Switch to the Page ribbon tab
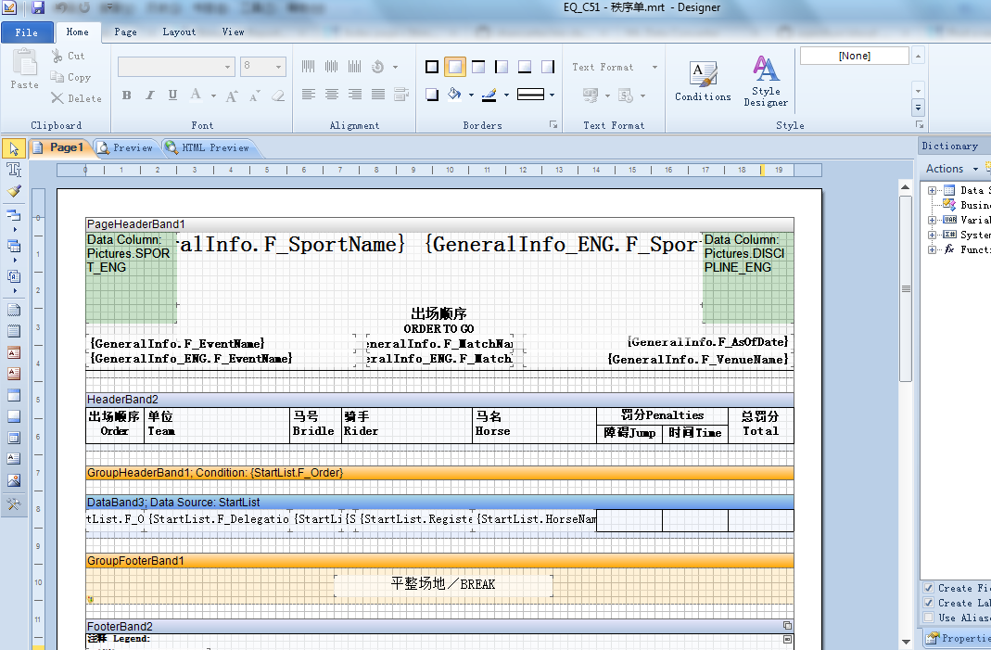This screenshot has width=991, height=650. pos(125,32)
